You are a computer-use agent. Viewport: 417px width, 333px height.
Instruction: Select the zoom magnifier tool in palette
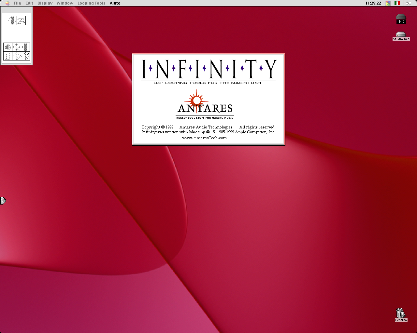click(21, 20)
